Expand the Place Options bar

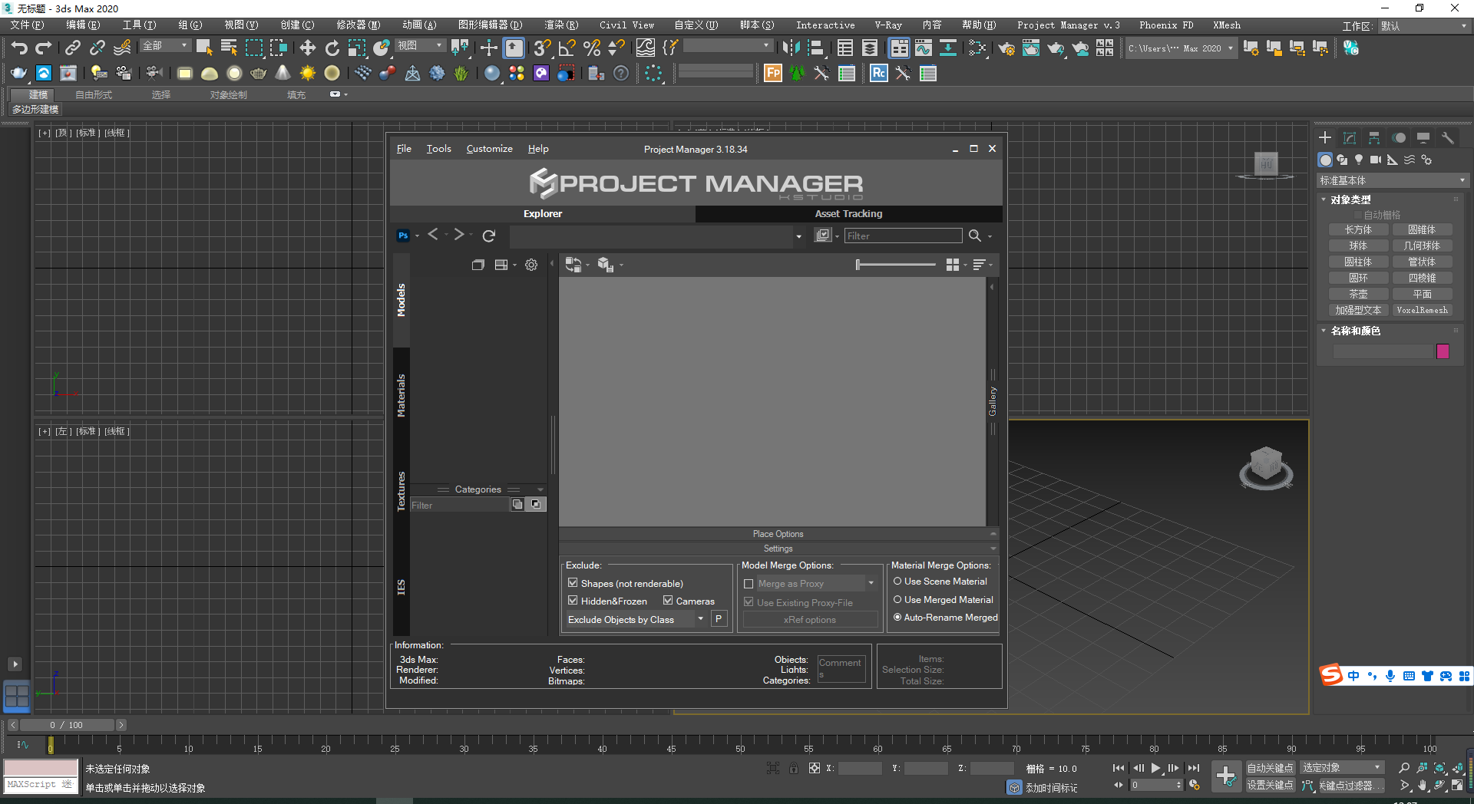pyautogui.click(x=778, y=534)
